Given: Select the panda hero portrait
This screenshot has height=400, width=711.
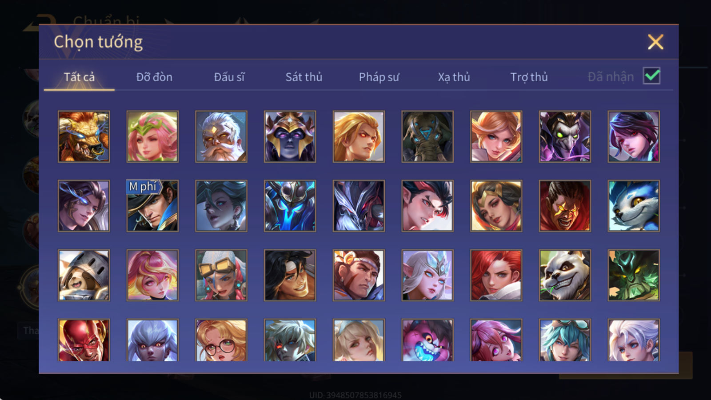Looking at the screenshot, I should (565, 275).
